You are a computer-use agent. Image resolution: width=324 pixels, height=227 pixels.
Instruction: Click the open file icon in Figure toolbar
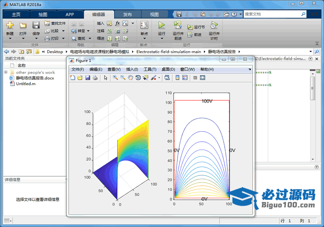[80, 78]
